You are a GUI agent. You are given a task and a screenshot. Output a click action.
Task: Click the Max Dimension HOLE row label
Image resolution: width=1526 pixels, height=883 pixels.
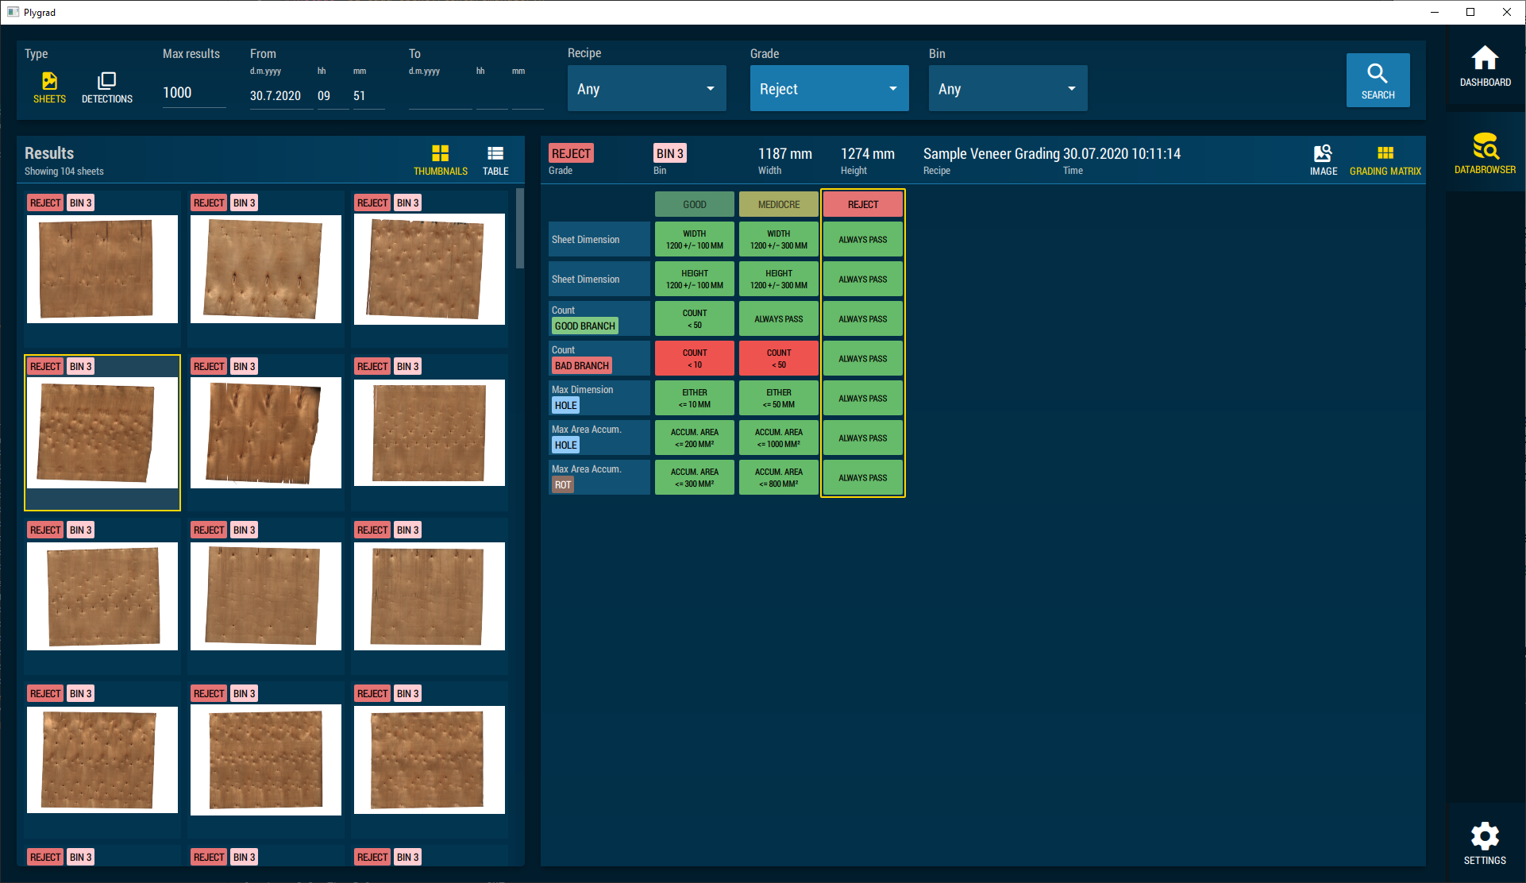tap(599, 398)
